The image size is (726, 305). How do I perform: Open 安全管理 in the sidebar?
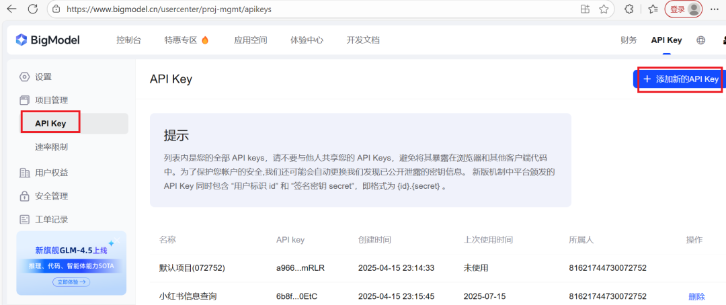point(51,196)
